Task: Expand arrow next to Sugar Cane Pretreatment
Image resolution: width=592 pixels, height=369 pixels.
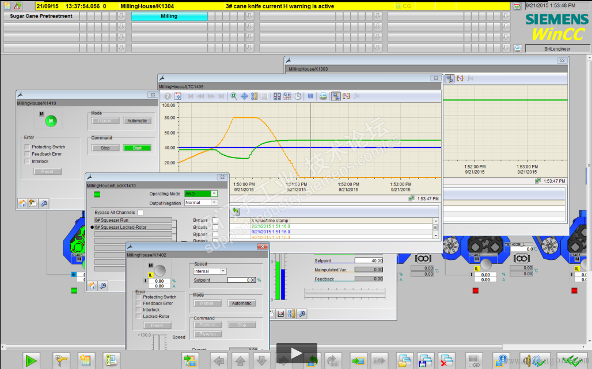Action: point(121,16)
